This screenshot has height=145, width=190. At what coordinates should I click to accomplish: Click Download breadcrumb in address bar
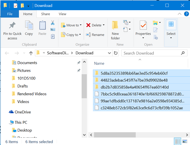(85, 53)
